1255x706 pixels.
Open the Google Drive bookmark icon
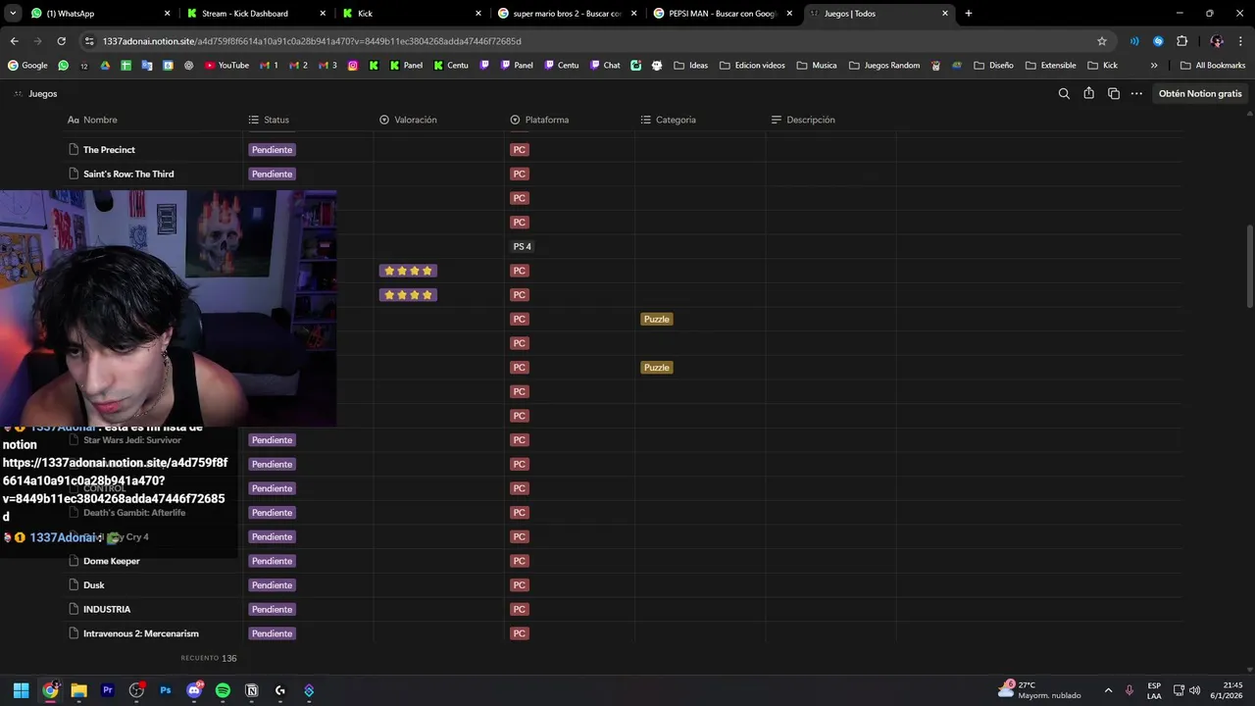tap(105, 66)
